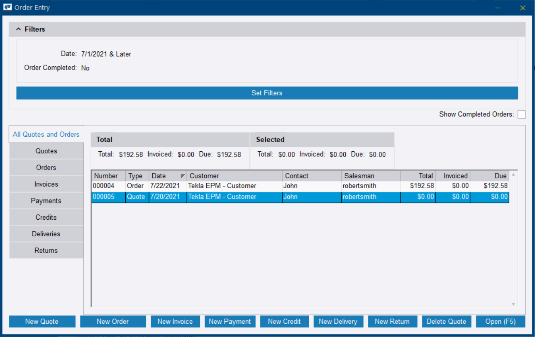
Task: Click the Open (F5) button
Action: pos(501,322)
